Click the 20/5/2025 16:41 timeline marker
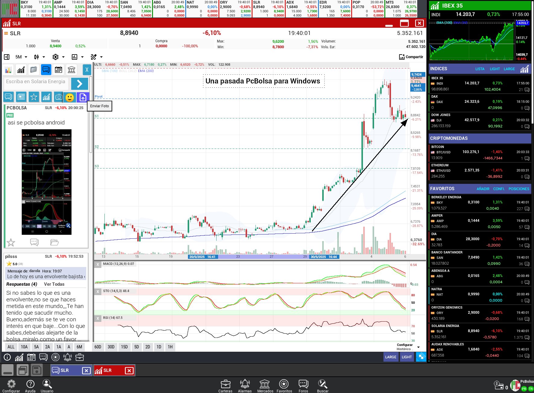The image size is (534, 393). pos(202,257)
